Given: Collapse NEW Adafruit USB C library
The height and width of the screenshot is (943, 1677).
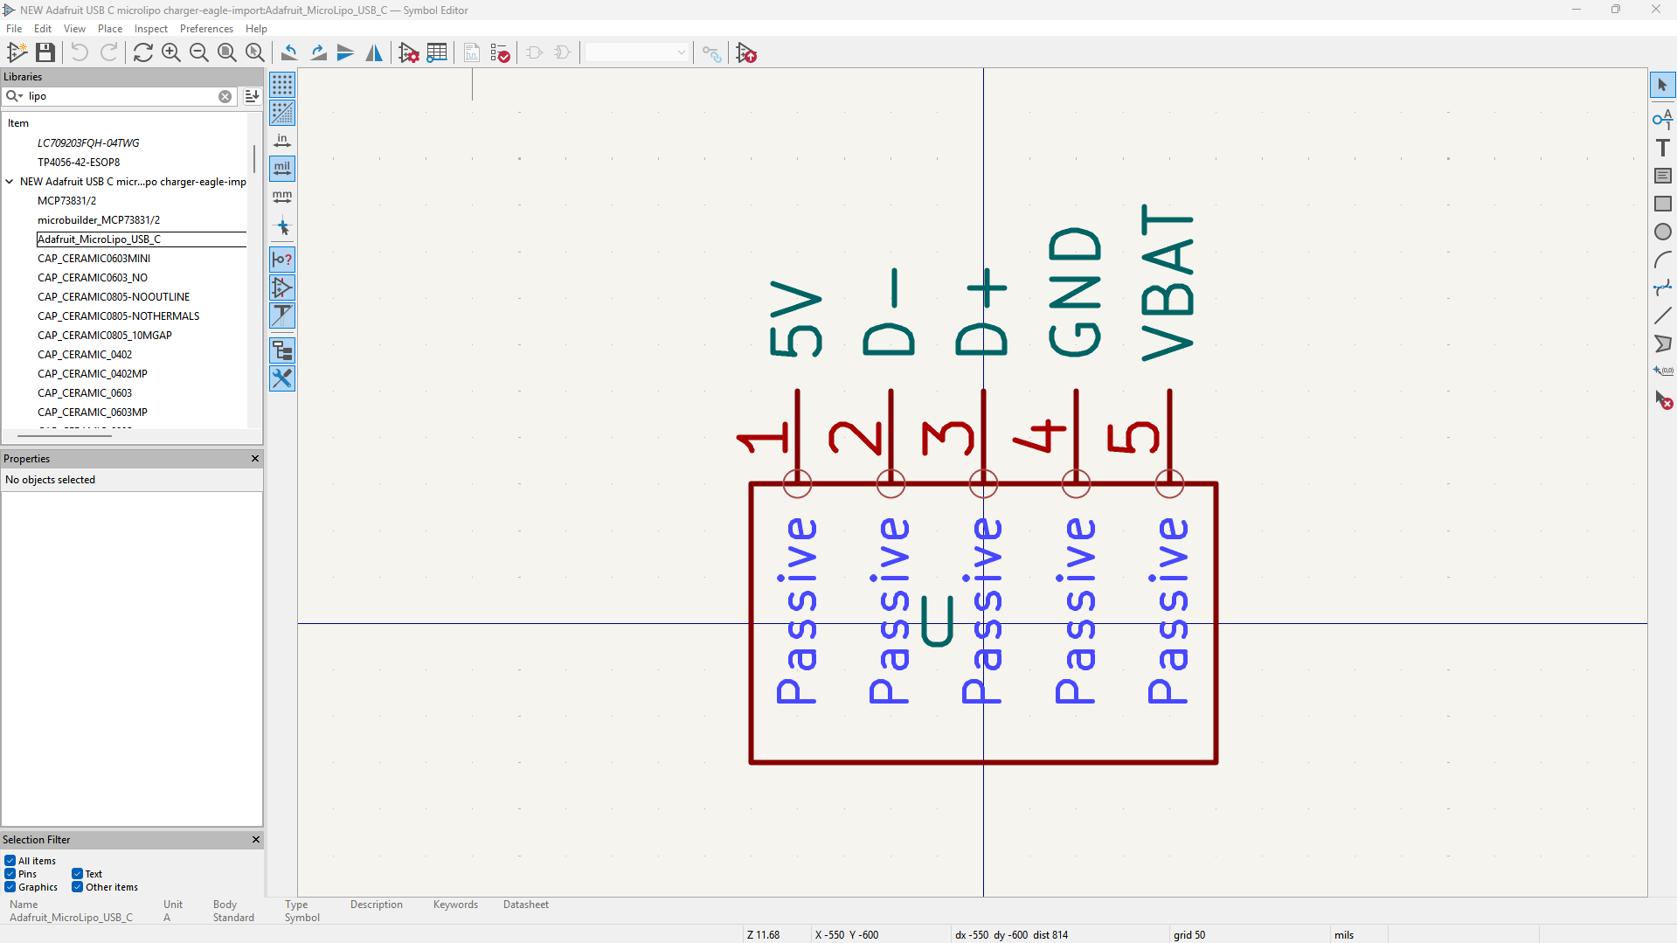Looking at the screenshot, I should point(10,182).
